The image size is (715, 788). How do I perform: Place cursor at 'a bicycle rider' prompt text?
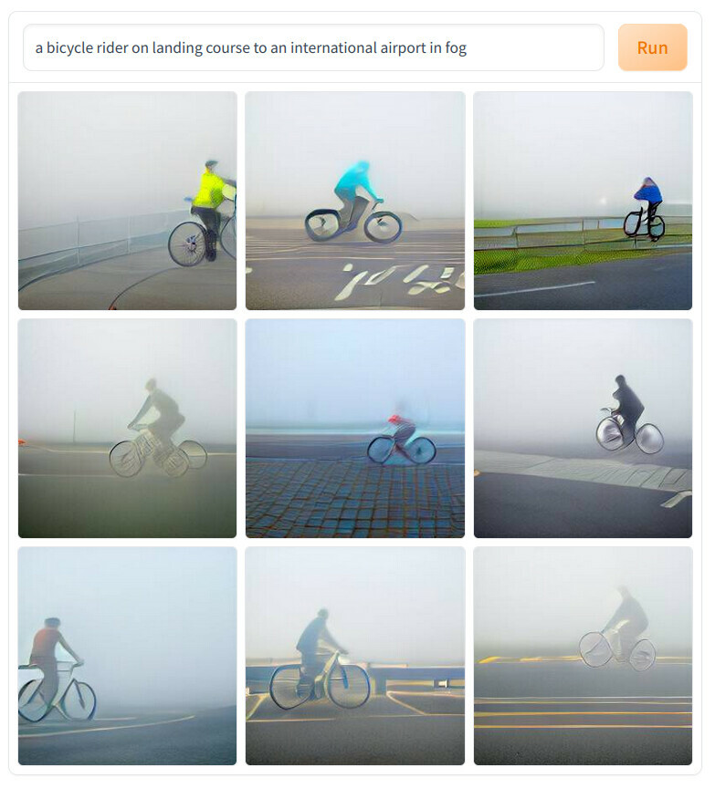81,47
